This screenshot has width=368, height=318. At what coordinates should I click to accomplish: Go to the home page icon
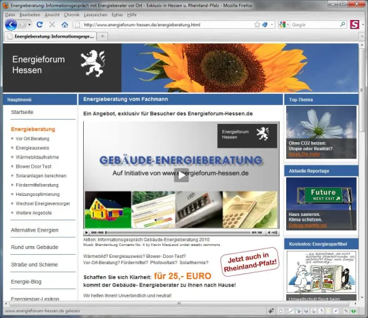(64, 24)
